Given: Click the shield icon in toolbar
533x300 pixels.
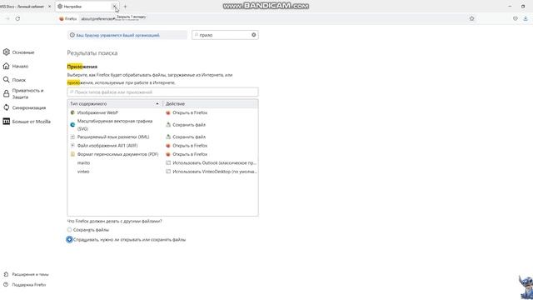Looking at the screenshot, I should pos(516,18).
